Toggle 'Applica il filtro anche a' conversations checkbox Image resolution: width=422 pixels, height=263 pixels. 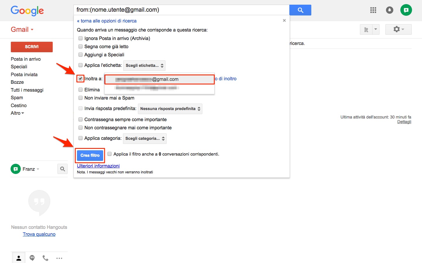[x=110, y=154]
